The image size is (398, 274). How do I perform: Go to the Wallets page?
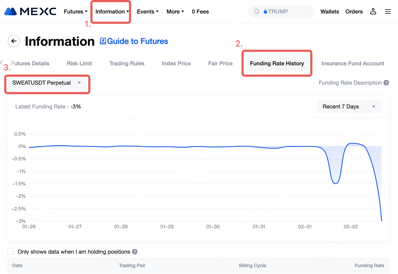(329, 12)
